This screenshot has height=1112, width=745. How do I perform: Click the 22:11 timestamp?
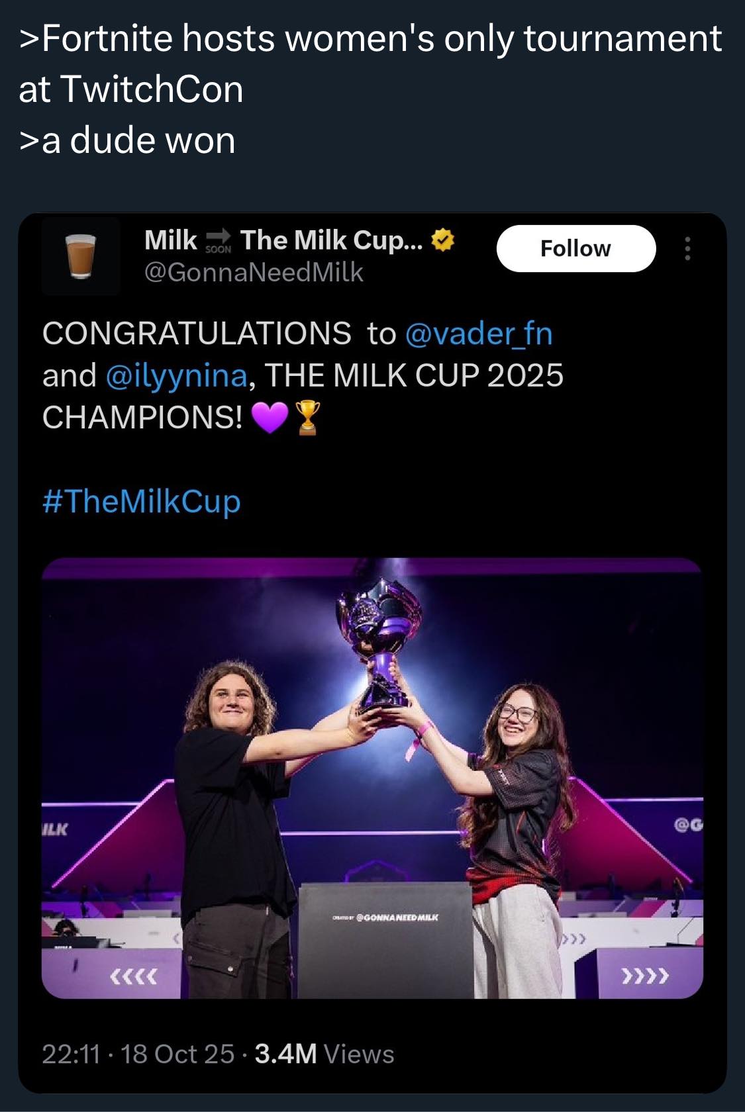pyautogui.click(x=71, y=1054)
